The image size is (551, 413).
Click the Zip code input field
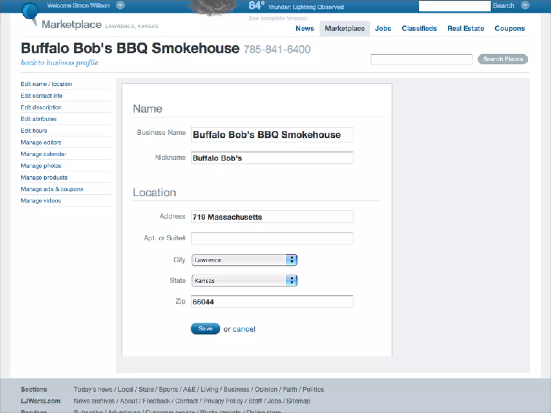(x=272, y=302)
